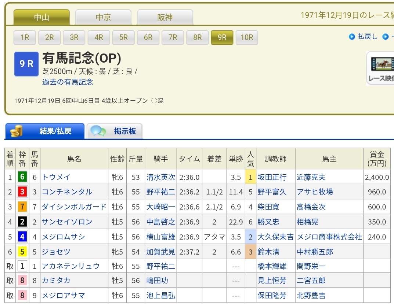
Task: Open trainer 大久保末吉 profile
Action: coord(276,237)
